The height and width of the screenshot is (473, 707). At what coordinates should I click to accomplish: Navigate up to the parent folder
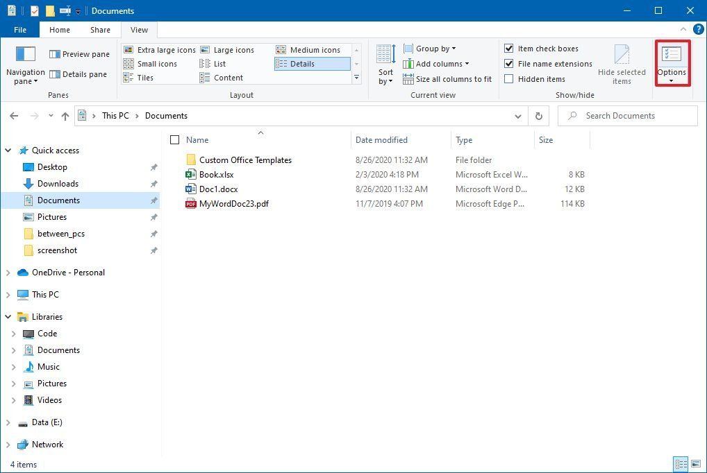coord(65,116)
